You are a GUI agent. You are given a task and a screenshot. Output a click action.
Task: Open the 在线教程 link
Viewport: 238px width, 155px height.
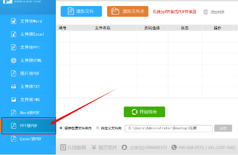tap(76, 147)
